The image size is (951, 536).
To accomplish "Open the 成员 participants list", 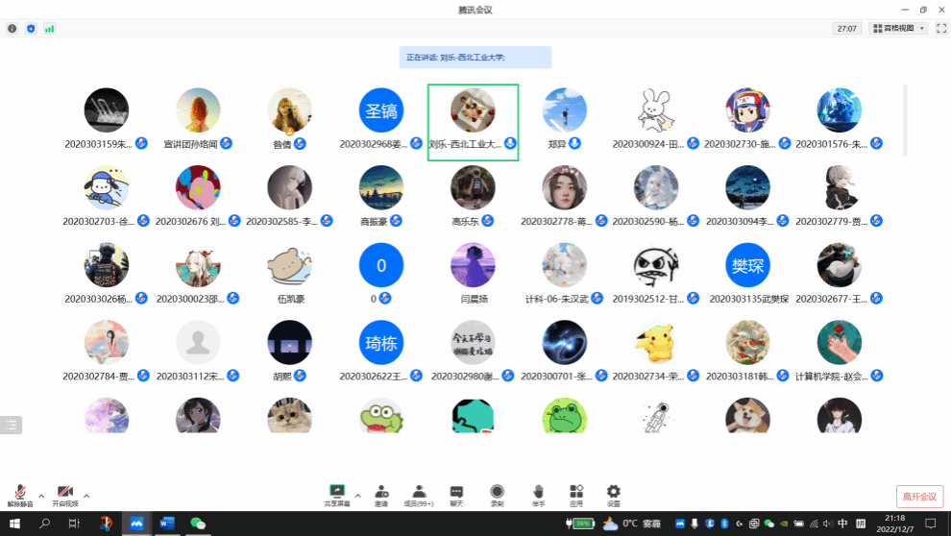I will coord(419,494).
